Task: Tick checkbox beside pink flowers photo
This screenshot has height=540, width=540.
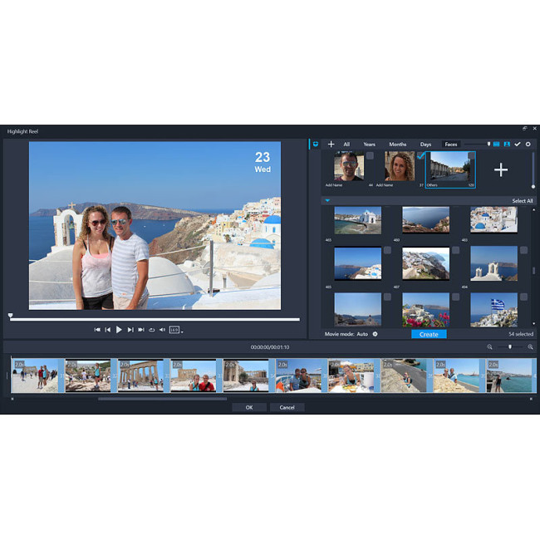Action: [455, 297]
